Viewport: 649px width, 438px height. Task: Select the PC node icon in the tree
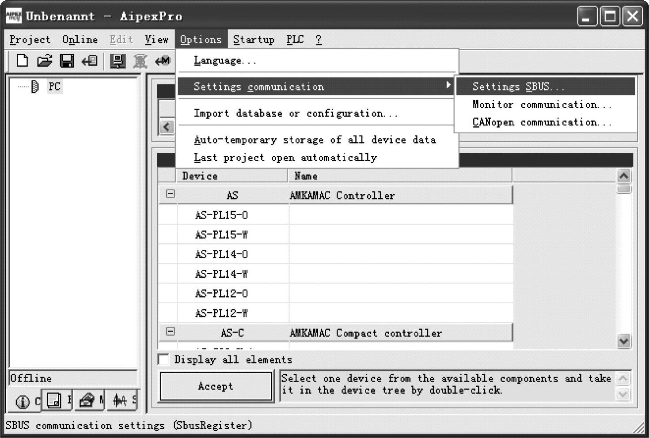(35, 87)
